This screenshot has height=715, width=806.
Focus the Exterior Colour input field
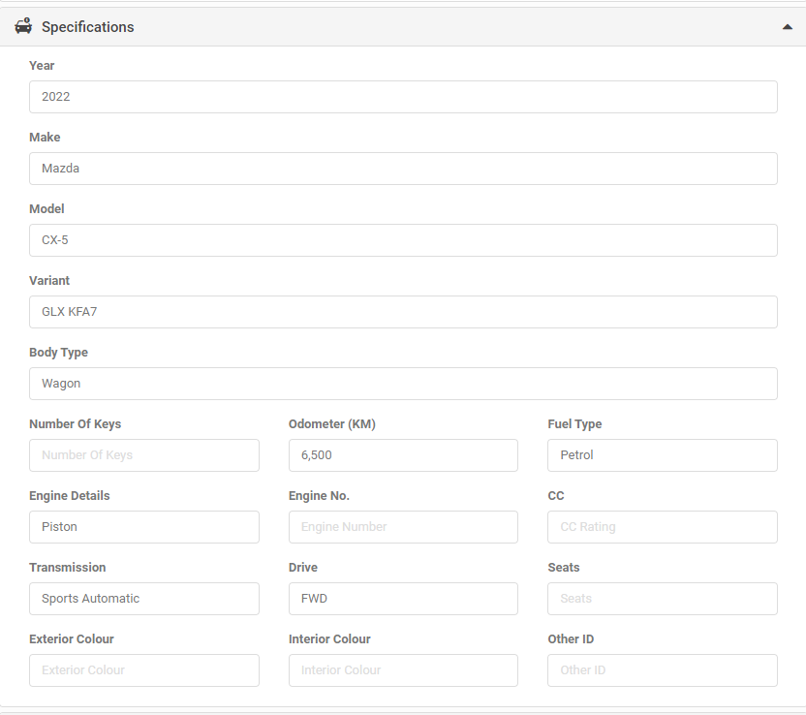(x=144, y=670)
